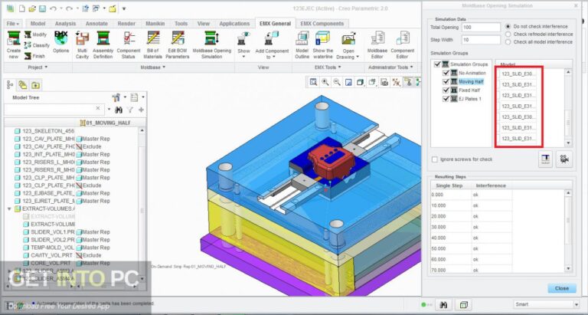Viewport: 588px width, 315px height.
Task: Click the Save icon in quick access toolbar
Action: pyautogui.click(x=42, y=8)
